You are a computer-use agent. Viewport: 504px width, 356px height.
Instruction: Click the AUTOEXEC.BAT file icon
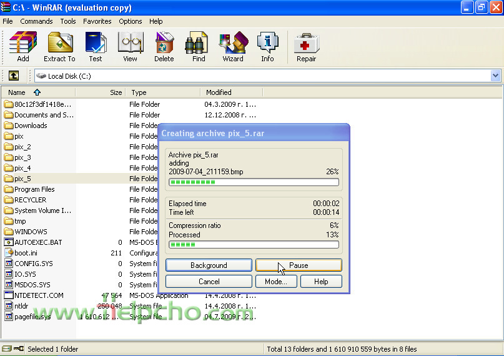click(x=9, y=242)
